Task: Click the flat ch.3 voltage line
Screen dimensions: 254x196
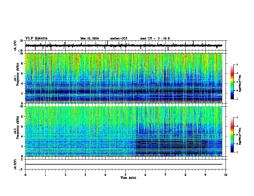Action: 124,164
